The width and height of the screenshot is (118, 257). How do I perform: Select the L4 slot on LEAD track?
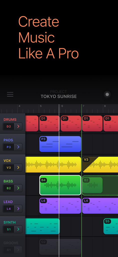9,209
